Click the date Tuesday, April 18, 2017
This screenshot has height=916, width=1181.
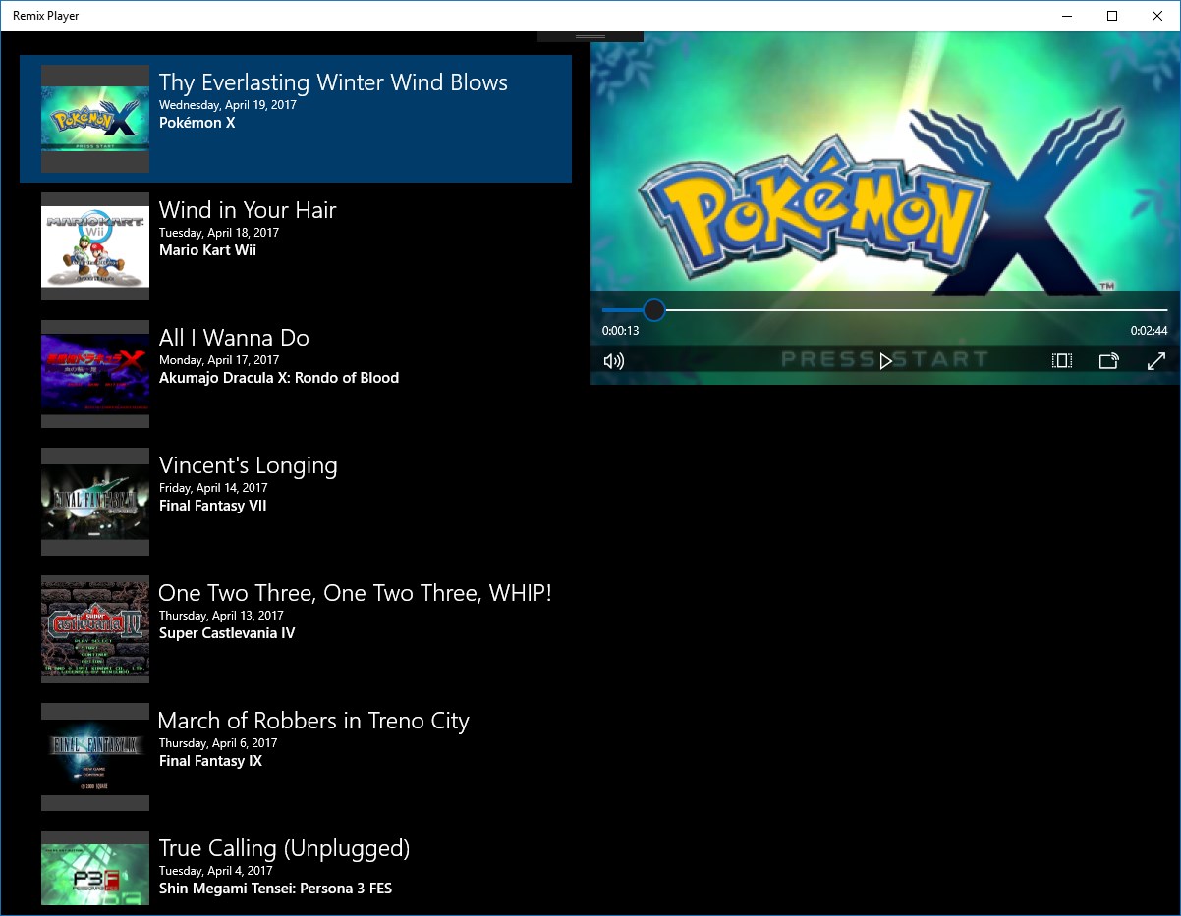pyautogui.click(x=219, y=233)
